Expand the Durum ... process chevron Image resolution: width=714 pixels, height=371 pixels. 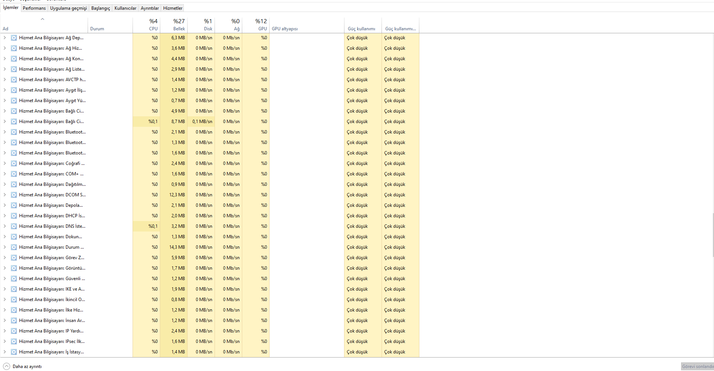pos(4,247)
